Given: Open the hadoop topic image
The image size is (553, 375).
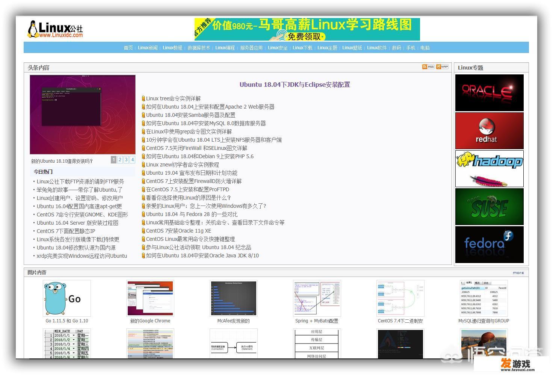Looking at the screenshot, I should pyautogui.click(x=489, y=169).
